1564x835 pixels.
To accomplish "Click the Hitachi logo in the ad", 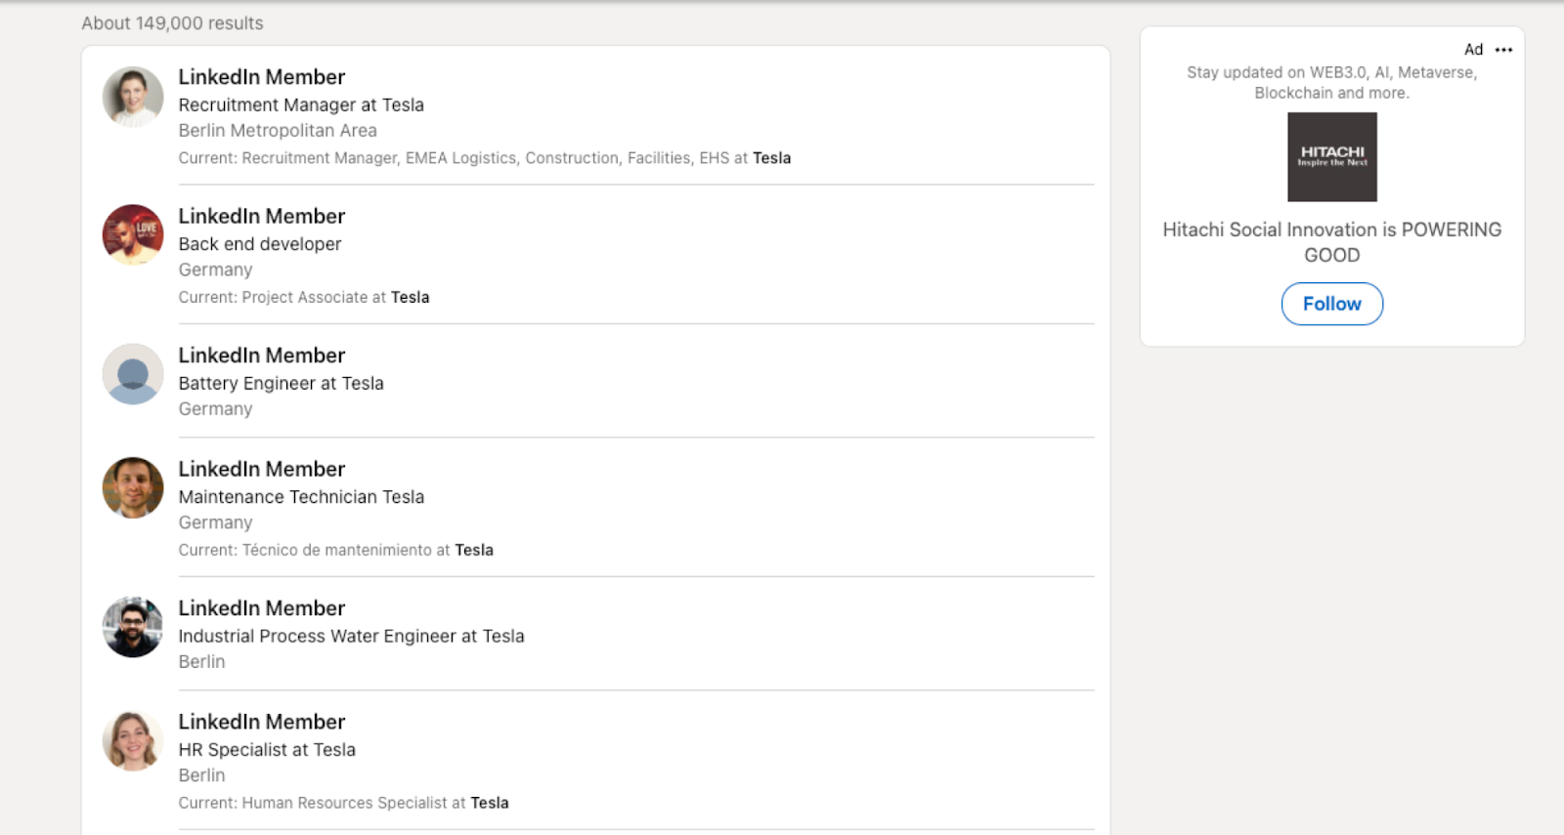I will (1331, 157).
